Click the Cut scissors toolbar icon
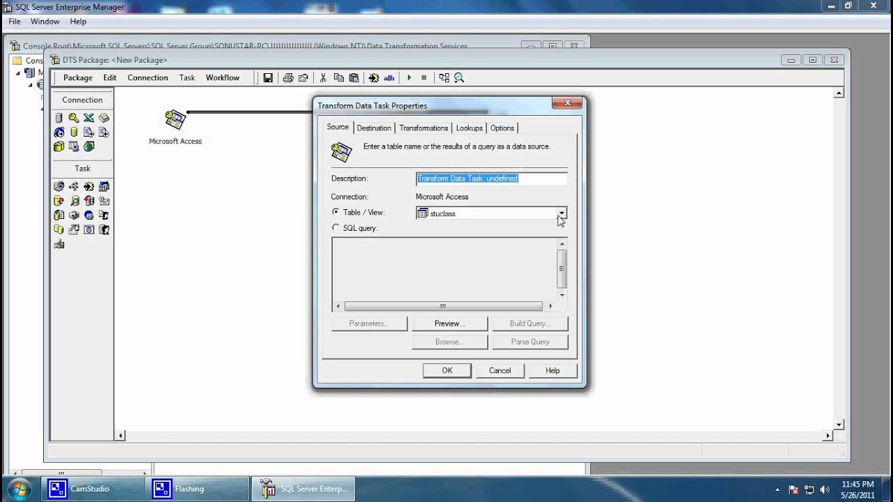This screenshot has height=502, width=893. click(x=323, y=78)
